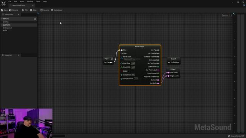Click the On Cue Point output pin
Screen dimensions: 246x138
158,63
